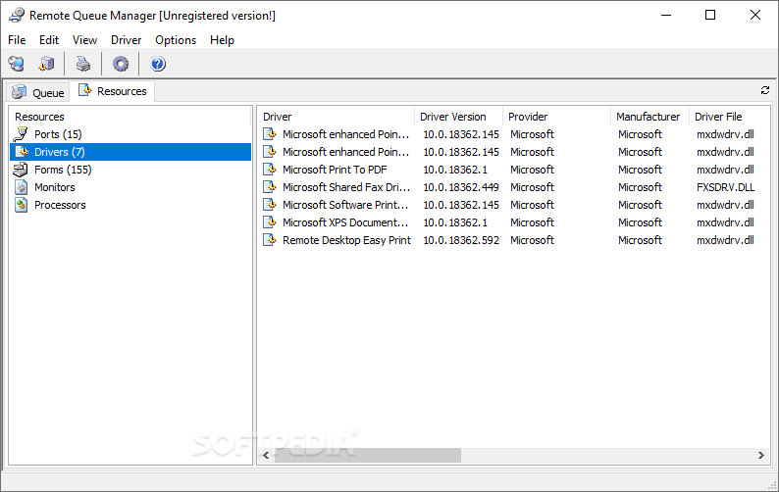Viewport: 779px width, 492px height.
Task: Open the Options menu
Action: [176, 40]
